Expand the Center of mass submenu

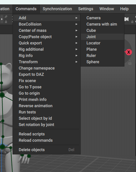(x=47, y=30)
